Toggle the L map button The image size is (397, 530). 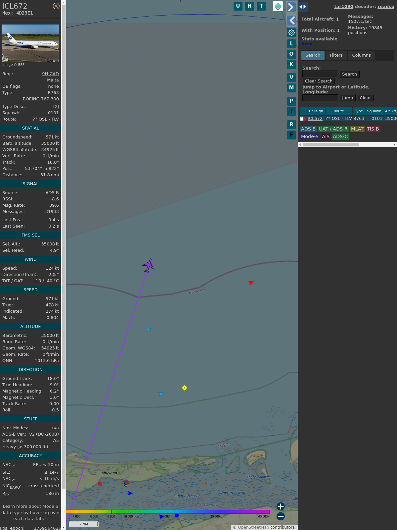tap(291, 44)
